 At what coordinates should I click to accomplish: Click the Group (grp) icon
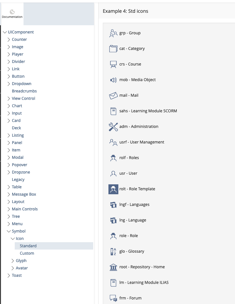point(113,33)
